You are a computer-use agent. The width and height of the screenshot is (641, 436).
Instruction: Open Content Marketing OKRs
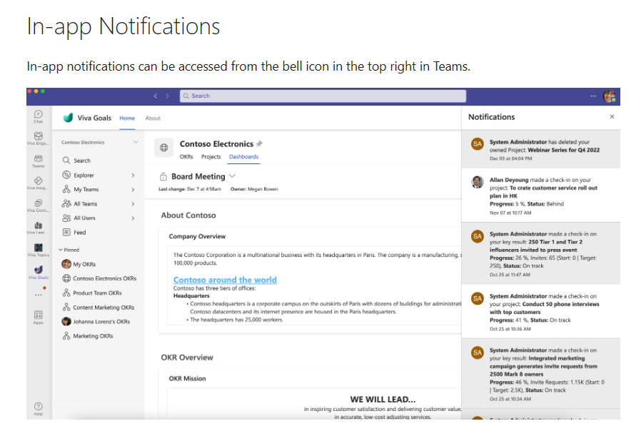click(99, 308)
